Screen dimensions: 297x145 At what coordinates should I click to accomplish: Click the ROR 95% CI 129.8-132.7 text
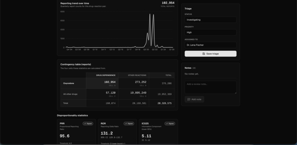(111, 137)
